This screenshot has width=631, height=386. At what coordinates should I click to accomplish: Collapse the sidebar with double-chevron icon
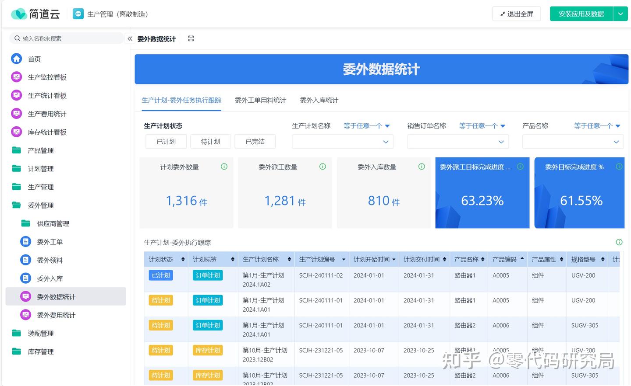tap(130, 38)
